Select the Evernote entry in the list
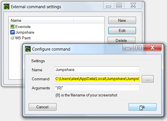The width and height of the screenshot is (167, 121). click(20, 27)
